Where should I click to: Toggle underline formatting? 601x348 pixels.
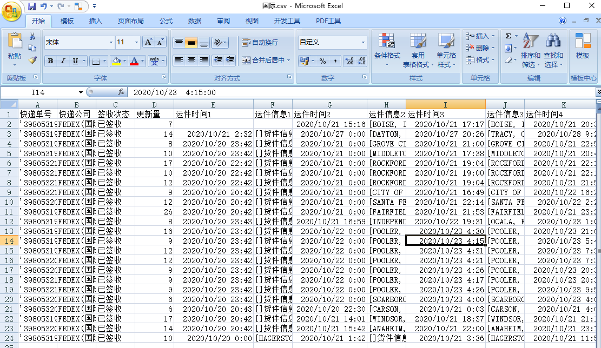[x=76, y=61]
